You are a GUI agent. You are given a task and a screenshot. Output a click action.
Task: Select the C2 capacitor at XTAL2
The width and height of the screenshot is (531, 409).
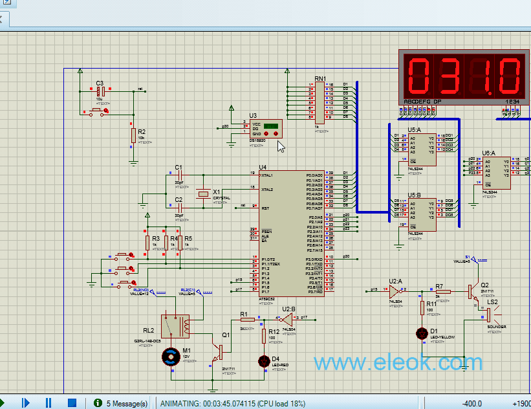[x=180, y=207]
